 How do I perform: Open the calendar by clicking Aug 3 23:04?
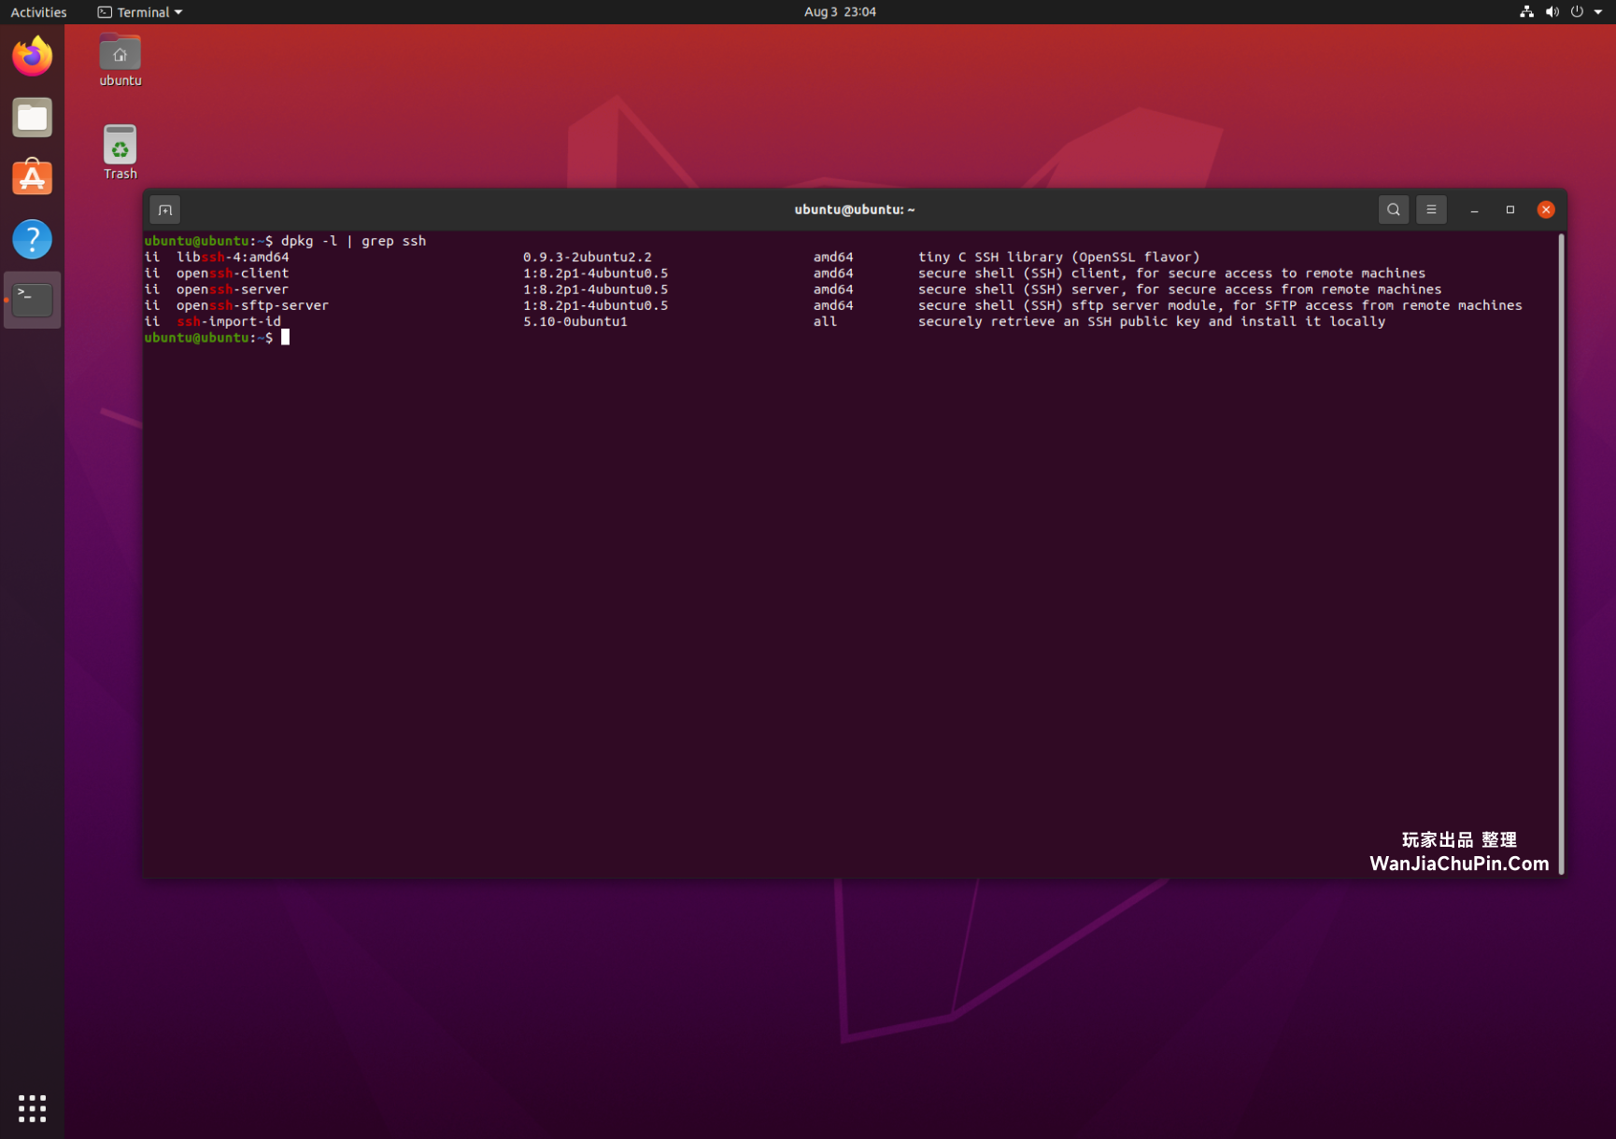tap(839, 11)
